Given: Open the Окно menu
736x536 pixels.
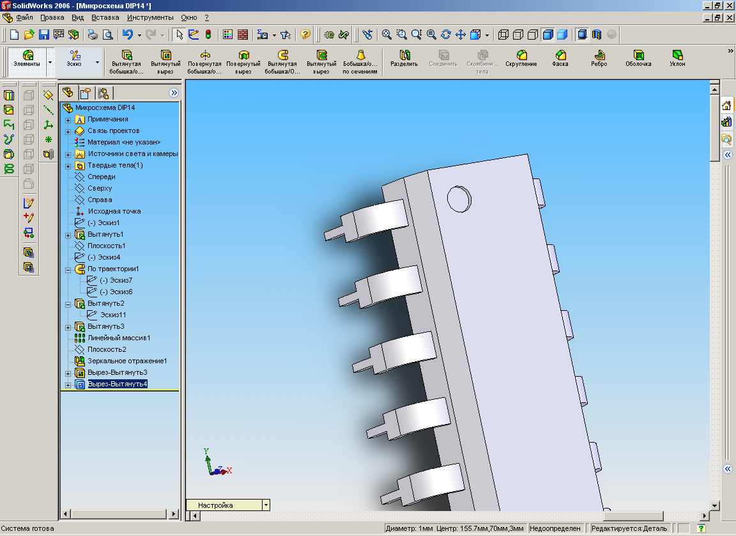Looking at the screenshot, I should (x=189, y=17).
